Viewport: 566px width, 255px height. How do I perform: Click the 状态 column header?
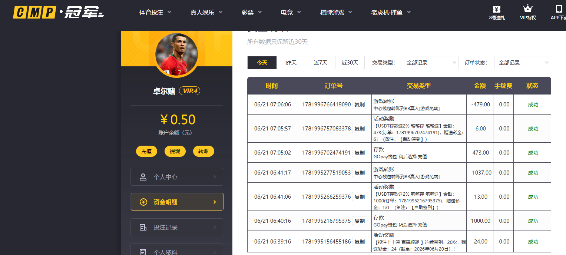pos(532,86)
